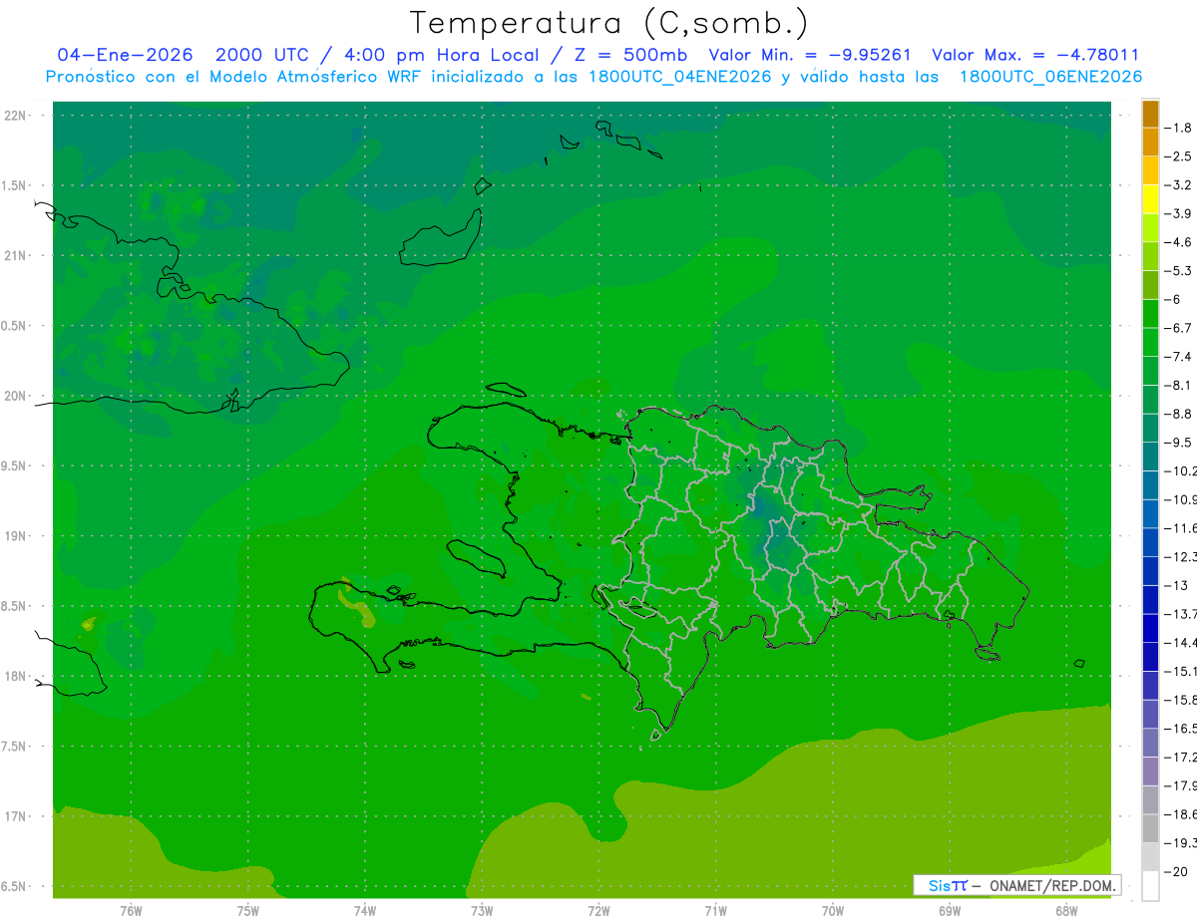The image size is (1197, 924).
Task: Select the 'Z = 500mb' level text
Action: (629, 55)
